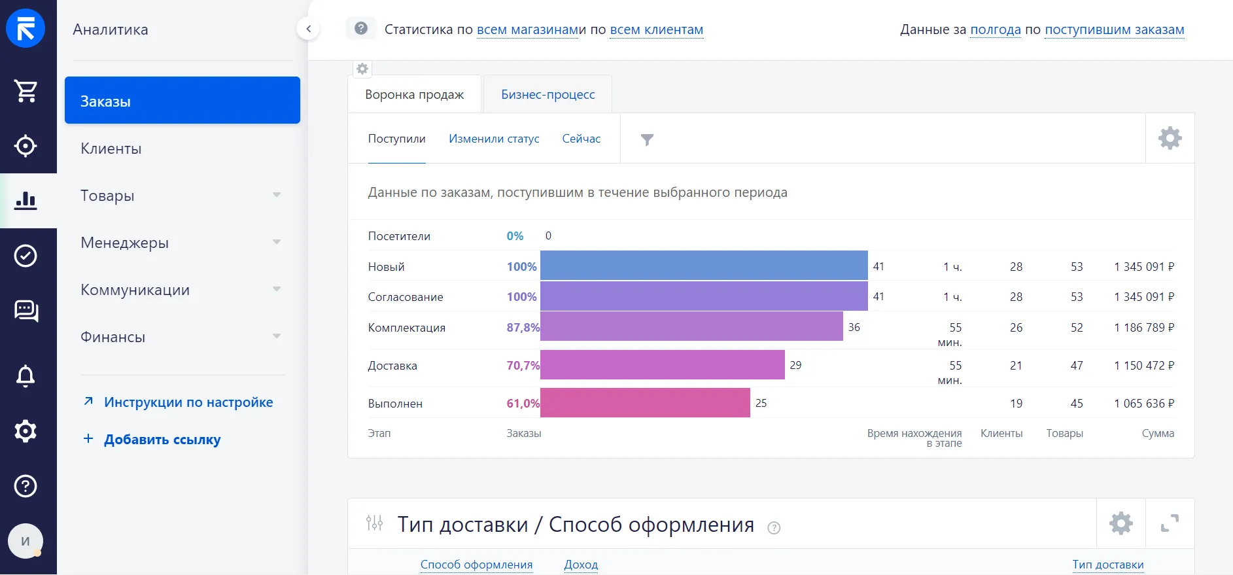The width and height of the screenshot is (1233, 575).
Task: Expand the Коммуникации submenu
Action: (277, 289)
